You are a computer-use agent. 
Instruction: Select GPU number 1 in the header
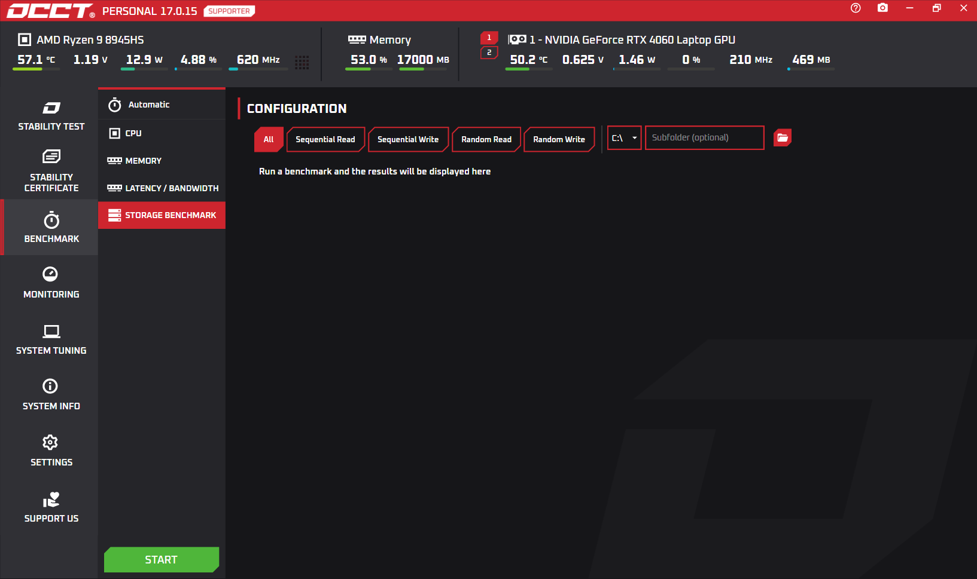tap(489, 38)
